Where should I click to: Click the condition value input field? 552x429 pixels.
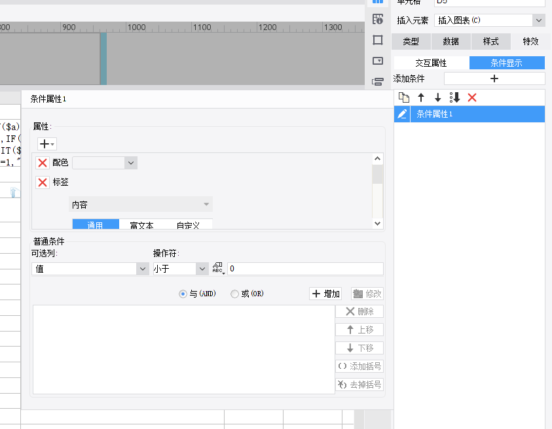pyautogui.click(x=305, y=269)
